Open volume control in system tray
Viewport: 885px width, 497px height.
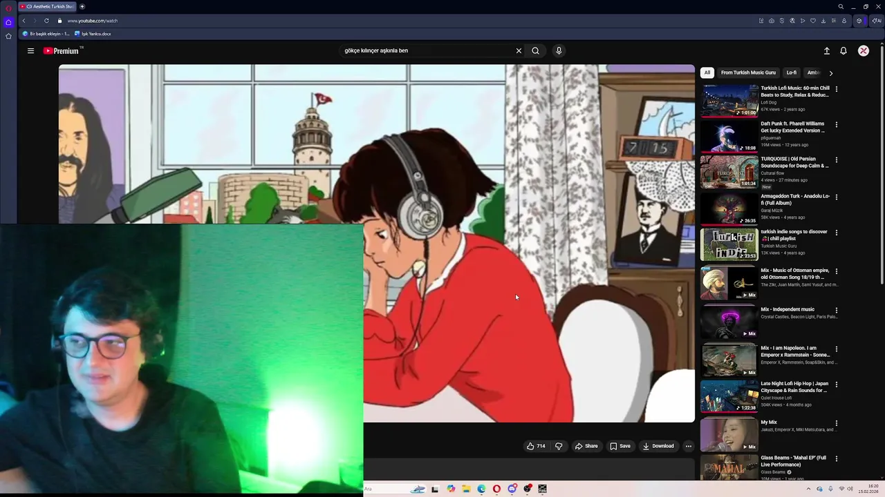[x=850, y=489]
